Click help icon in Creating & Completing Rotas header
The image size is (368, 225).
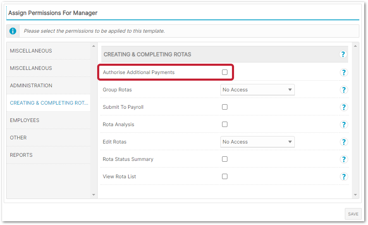343,54
